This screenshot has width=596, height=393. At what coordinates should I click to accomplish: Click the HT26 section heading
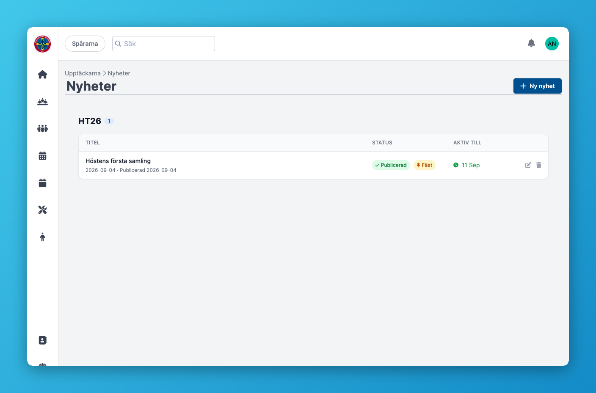click(90, 121)
